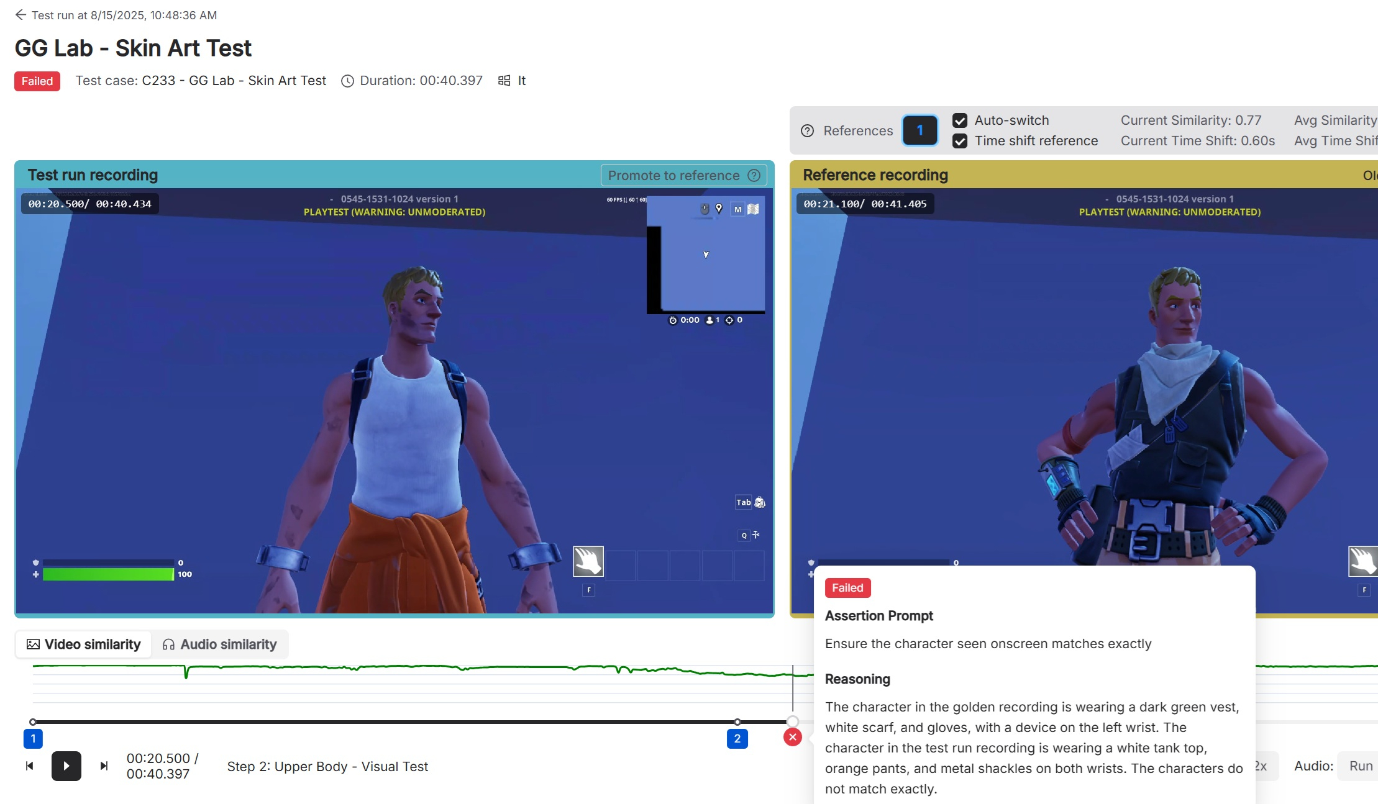Viewport: 1378px width, 804px height.
Task: Go back using the arrow beside Test run
Action: tap(21, 15)
